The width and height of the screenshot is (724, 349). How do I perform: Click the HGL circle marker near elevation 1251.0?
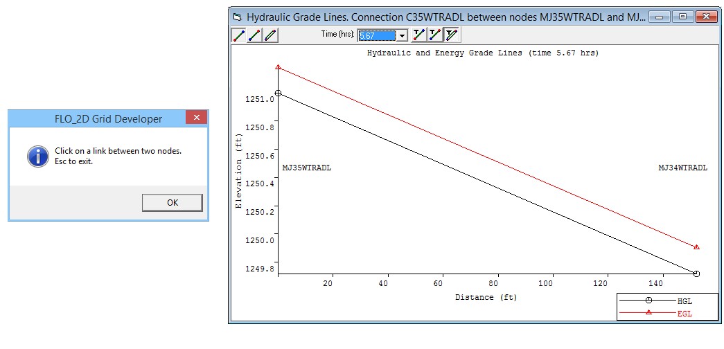pos(278,93)
